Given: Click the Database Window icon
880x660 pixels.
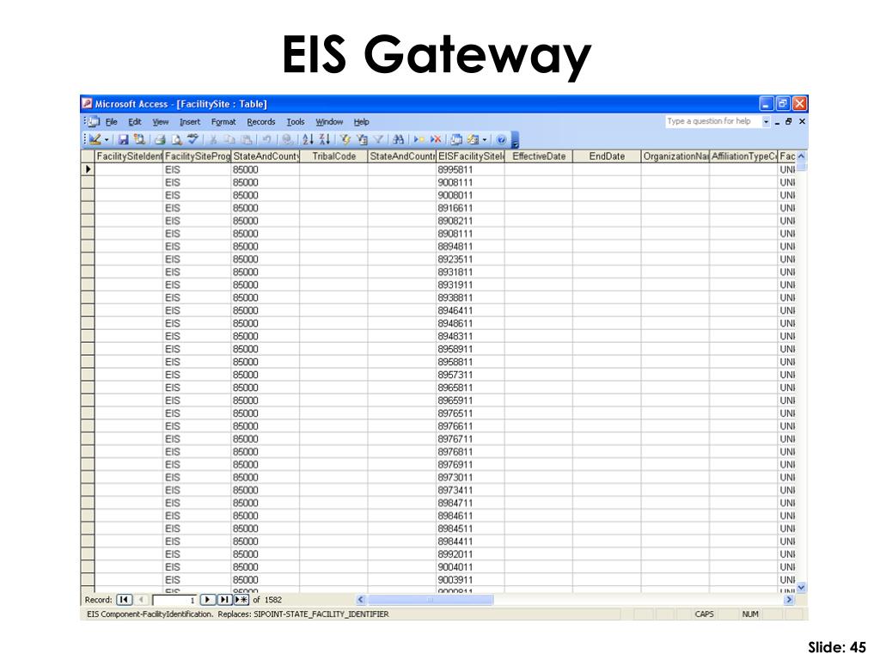Looking at the screenshot, I should click(456, 139).
